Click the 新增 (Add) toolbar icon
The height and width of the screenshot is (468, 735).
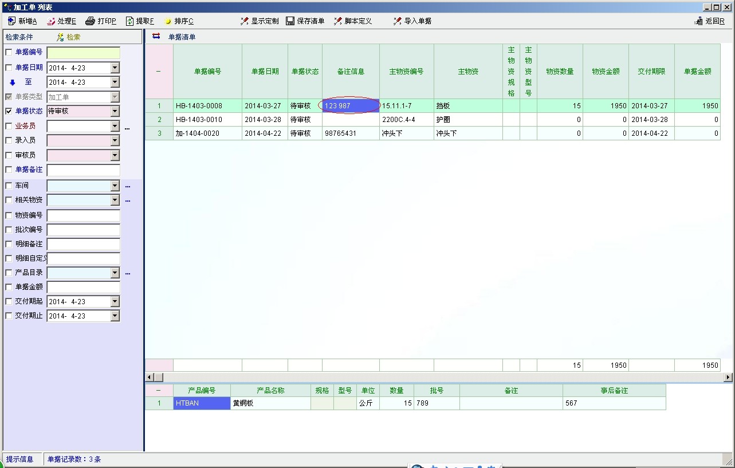11,21
